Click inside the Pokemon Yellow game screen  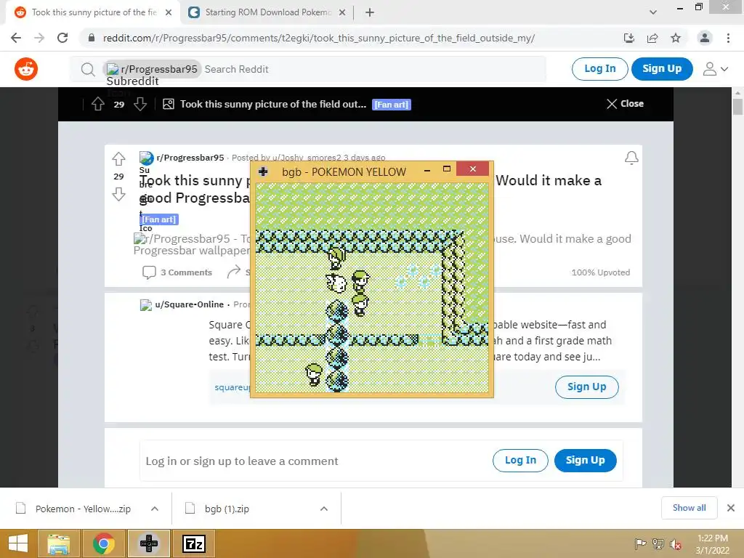point(372,288)
